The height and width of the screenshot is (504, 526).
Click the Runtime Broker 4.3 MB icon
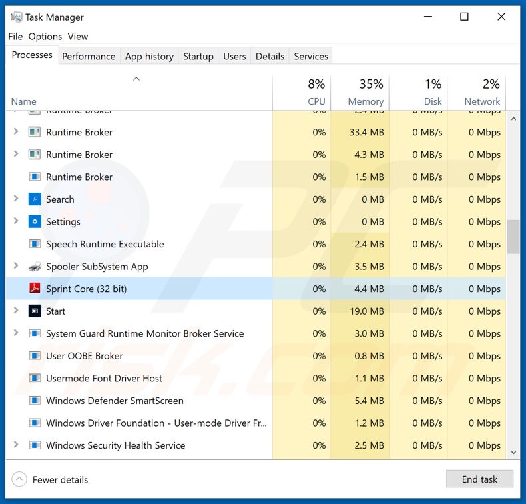[35, 154]
